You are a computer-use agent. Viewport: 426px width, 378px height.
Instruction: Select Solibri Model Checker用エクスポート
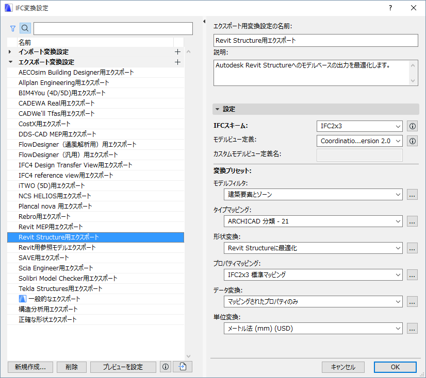click(x=95, y=279)
